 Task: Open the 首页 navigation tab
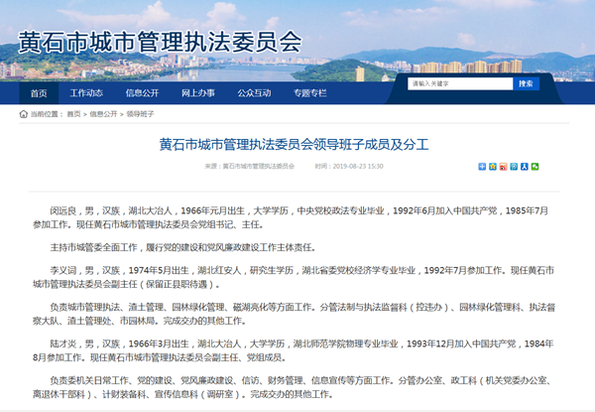(x=39, y=93)
